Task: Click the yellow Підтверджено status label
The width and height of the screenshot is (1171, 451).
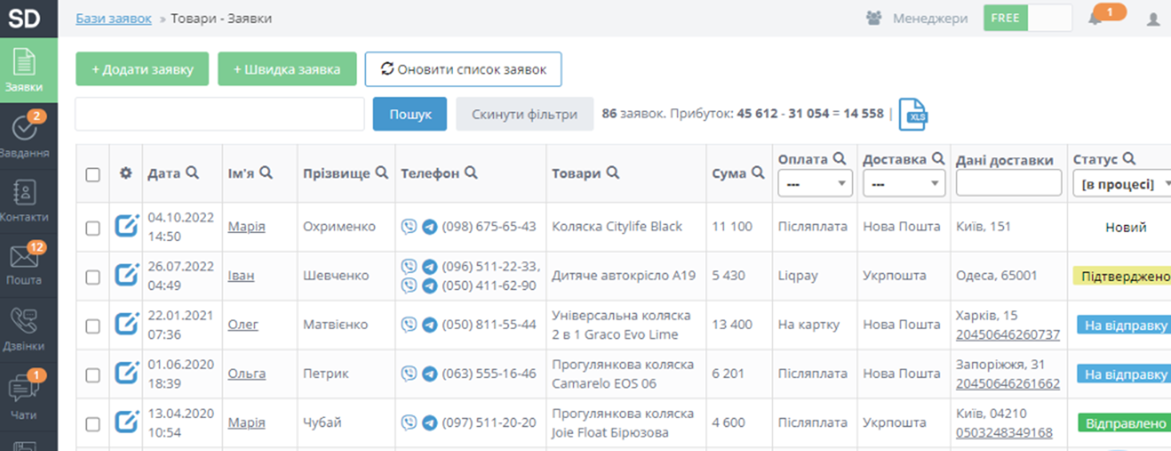Action: [1123, 276]
